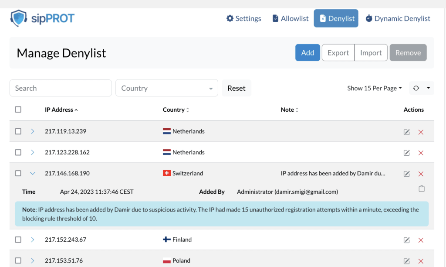Delete the 217.152.243.67 entry
The width and height of the screenshot is (446, 267).
pos(421,240)
